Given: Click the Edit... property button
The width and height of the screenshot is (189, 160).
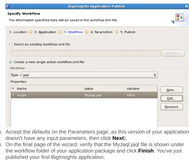Looking at the screenshot, I should [x=171, y=98].
